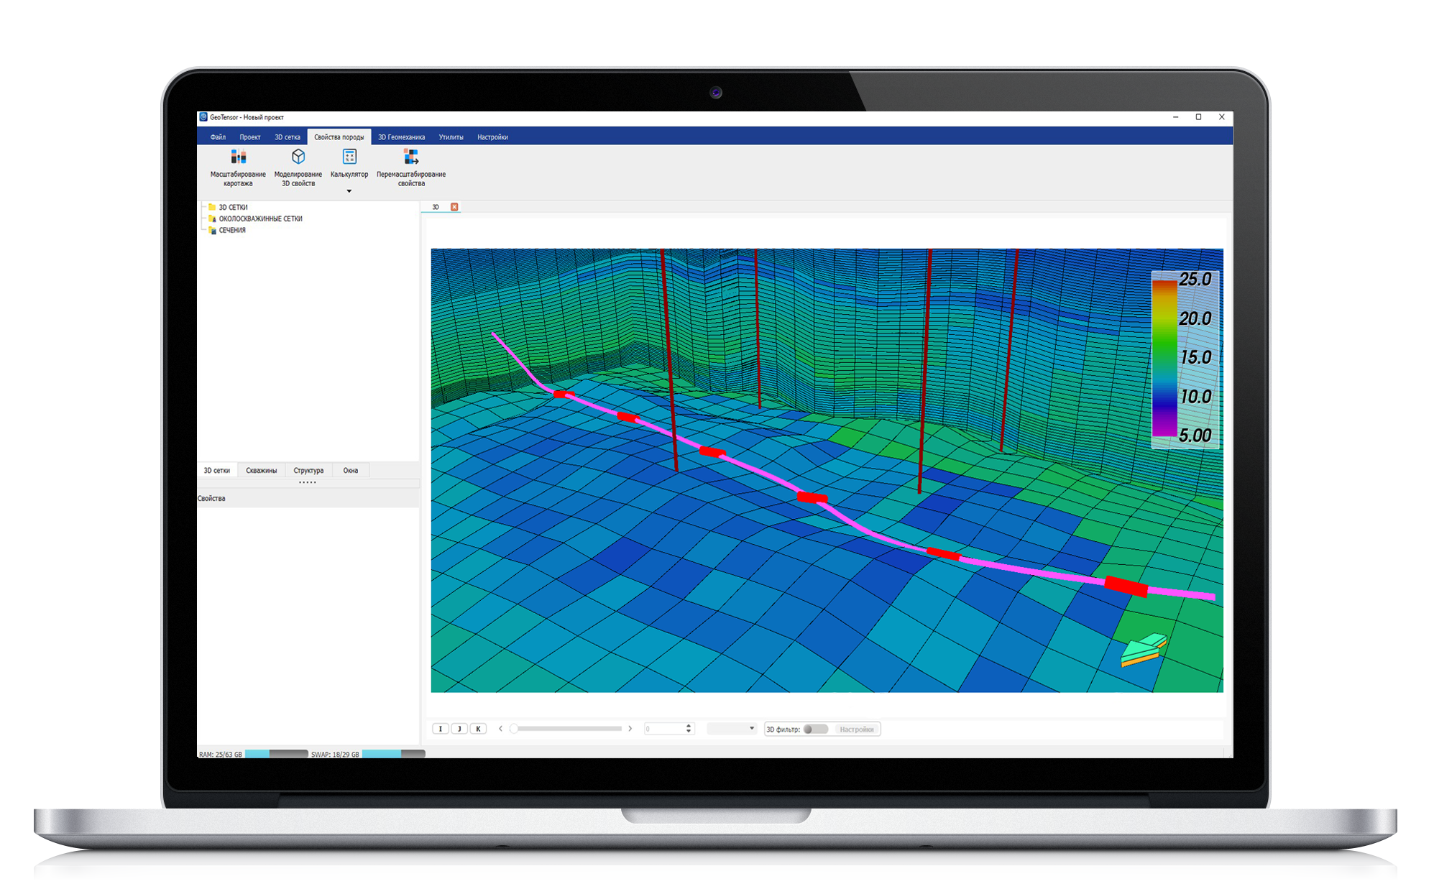Click the СЕЧЕНИЯ folder icon
This screenshot has width=1434, height=884.
[212, 230]
